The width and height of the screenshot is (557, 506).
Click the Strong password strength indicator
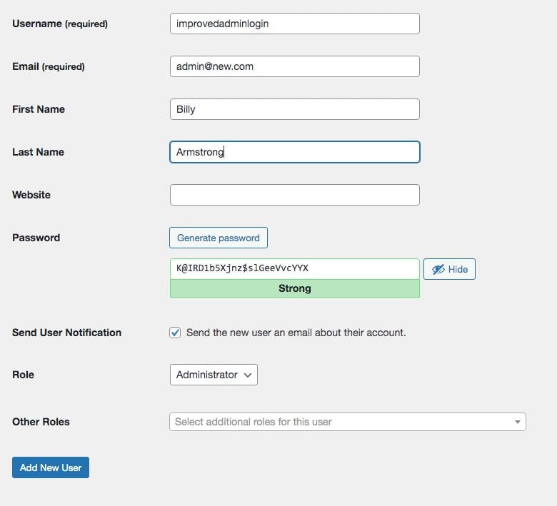[x=294, y=288]
